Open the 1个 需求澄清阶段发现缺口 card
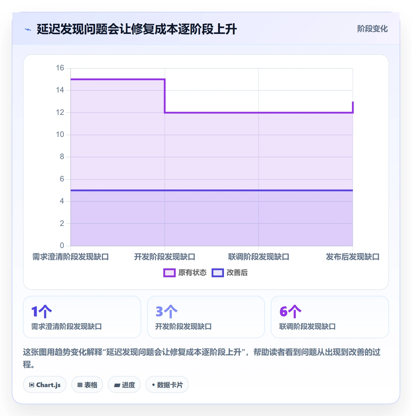This screenshot has height=416, width=412. click(82, 317)
